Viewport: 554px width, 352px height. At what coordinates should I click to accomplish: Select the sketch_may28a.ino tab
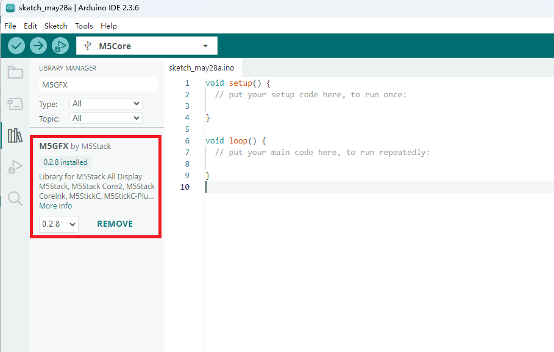[x=201, y=67]
